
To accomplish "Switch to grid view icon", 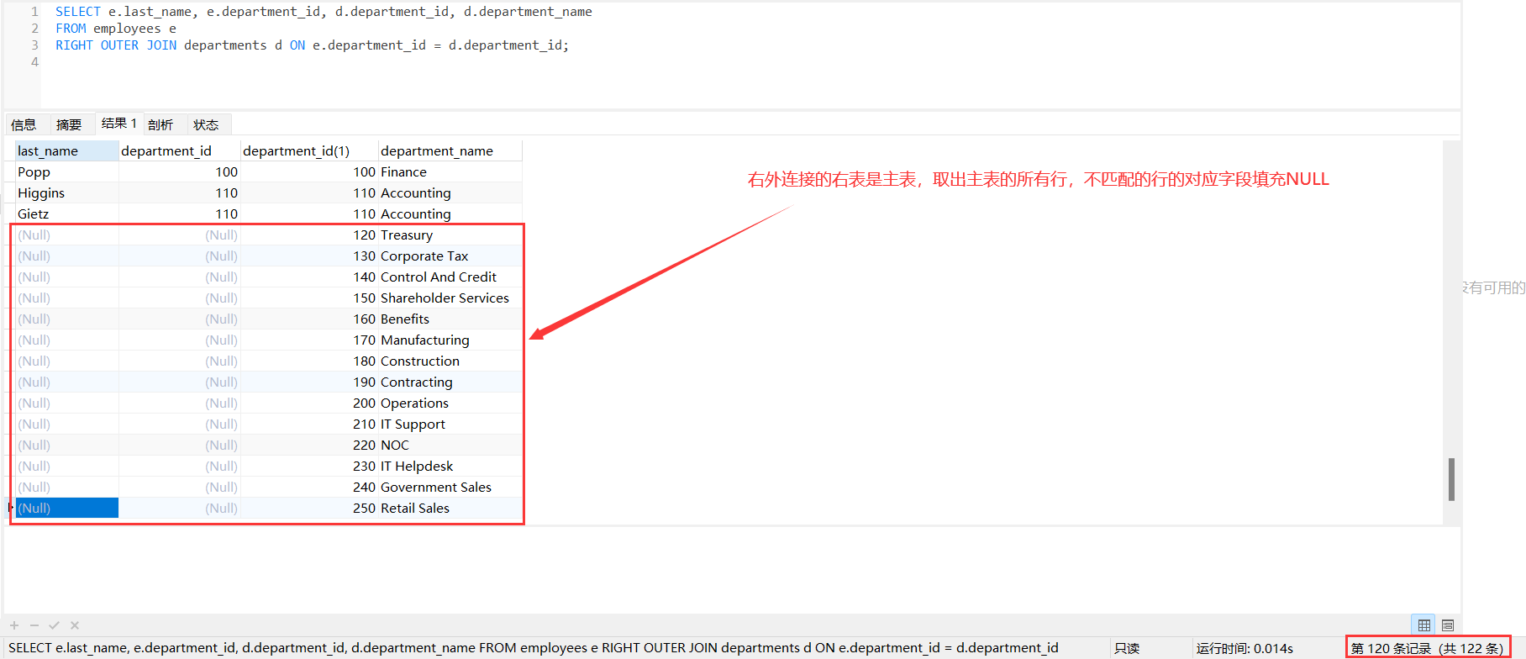I will (x=1424, y=625).
